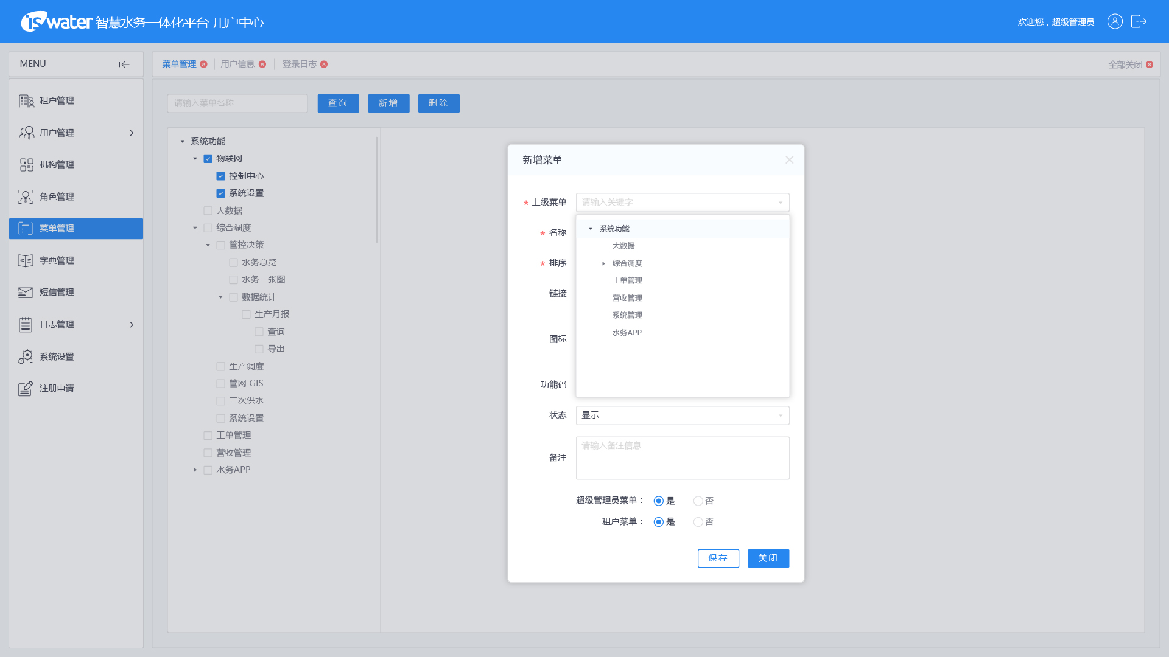
Task: Close the 用户信息 tab with red x
Action: tap(262, 64)
